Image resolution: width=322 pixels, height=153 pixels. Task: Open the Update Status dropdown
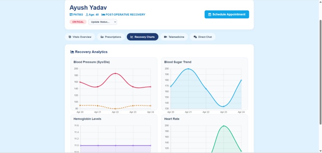103,22
